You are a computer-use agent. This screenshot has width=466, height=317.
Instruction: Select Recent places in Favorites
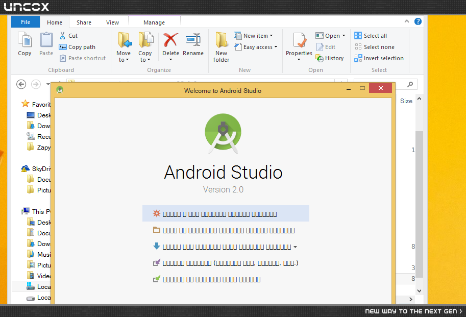39,136
